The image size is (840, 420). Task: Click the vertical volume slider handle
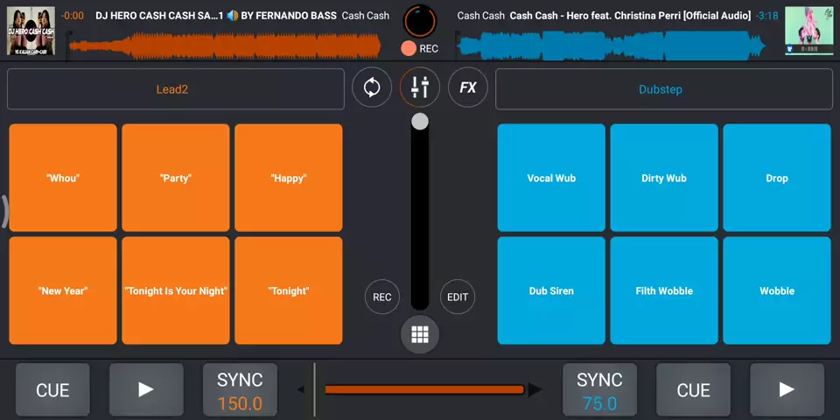[x=420, y=122]
